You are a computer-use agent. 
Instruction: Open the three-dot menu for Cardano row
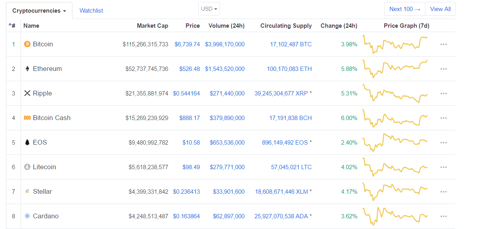point(444,216)
